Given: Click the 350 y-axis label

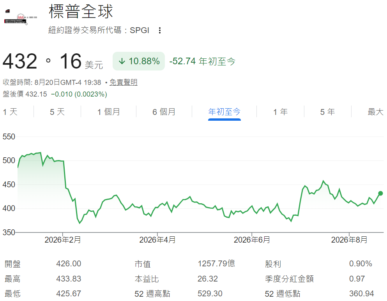Looking at the screenshot, I should [x=9, y=232].
